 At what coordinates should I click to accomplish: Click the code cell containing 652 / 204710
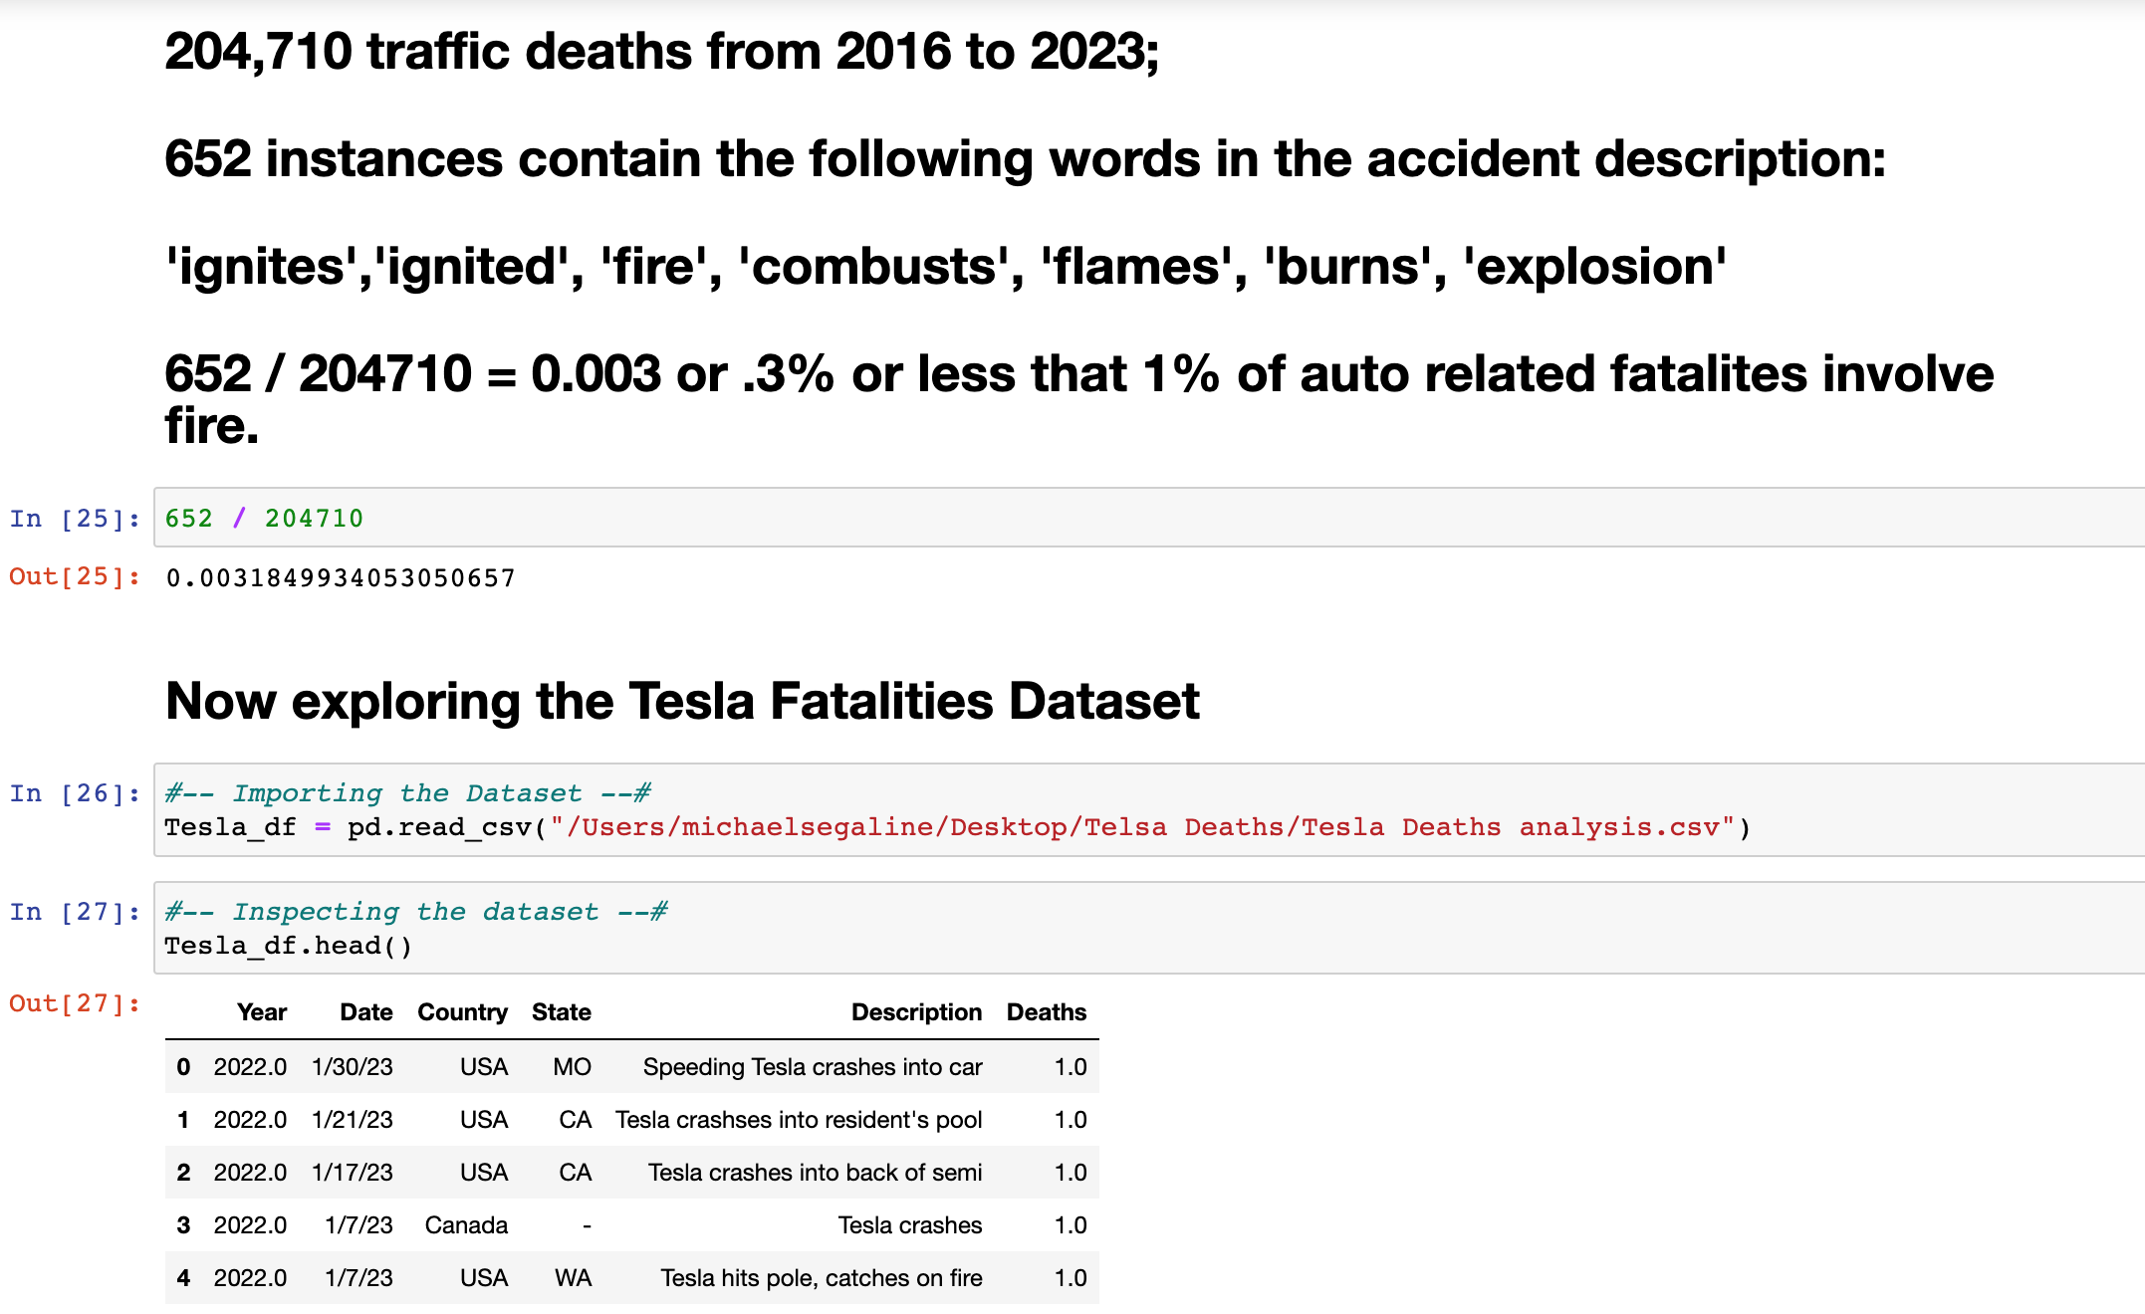[x=1145, y=518]
